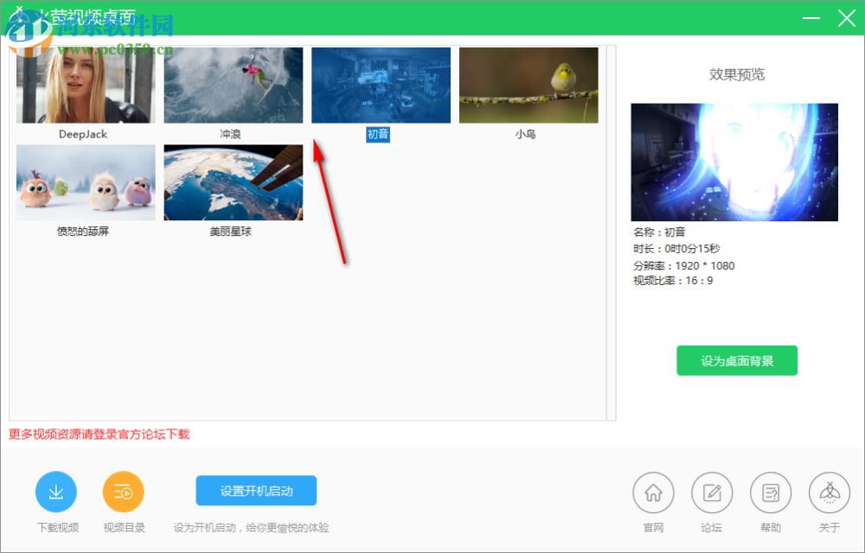Select the 小鸟 bird video thumbnail
The width and height of the screenshot is (865, 553).
point(528,84)
